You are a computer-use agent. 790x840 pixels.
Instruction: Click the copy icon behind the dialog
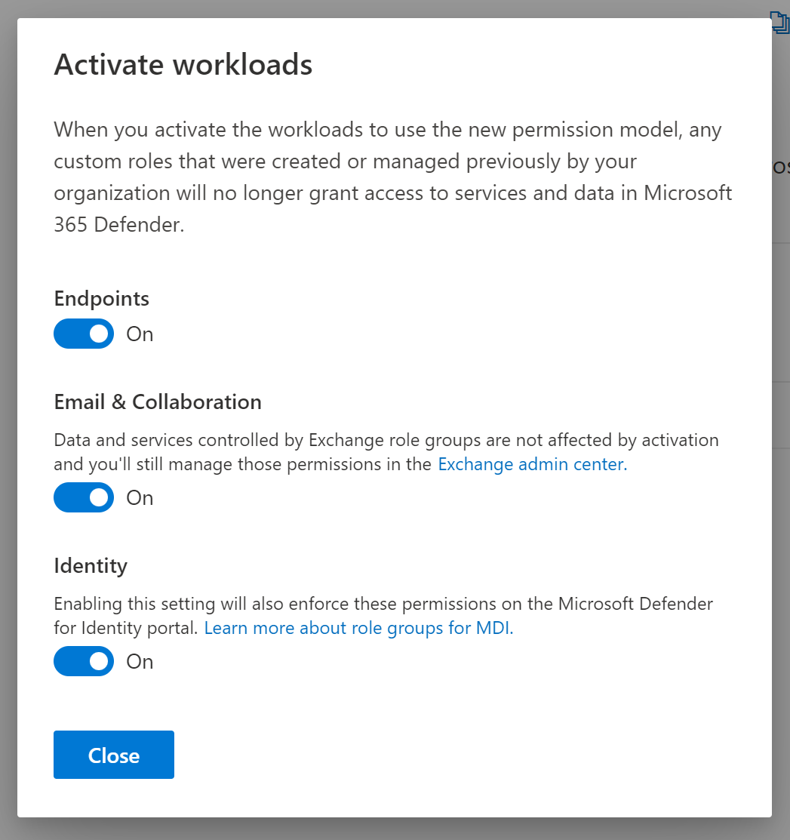tap(780, 21)
